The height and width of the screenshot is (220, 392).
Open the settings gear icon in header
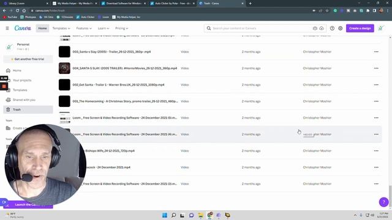341,28
